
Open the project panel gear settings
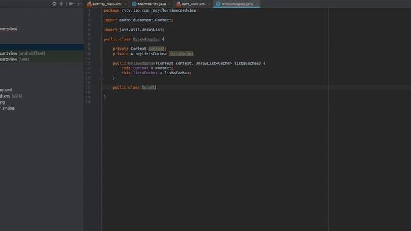[x=71, y=4]
